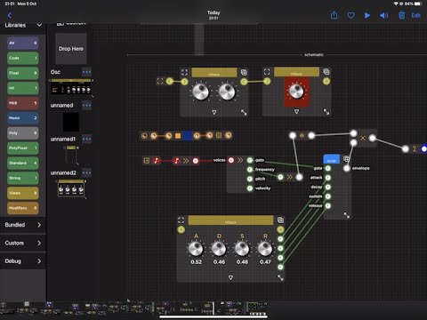The width and height of the screenshot is (427, 320).
Task: Select the Standard library category
Action: pos(23,163)
